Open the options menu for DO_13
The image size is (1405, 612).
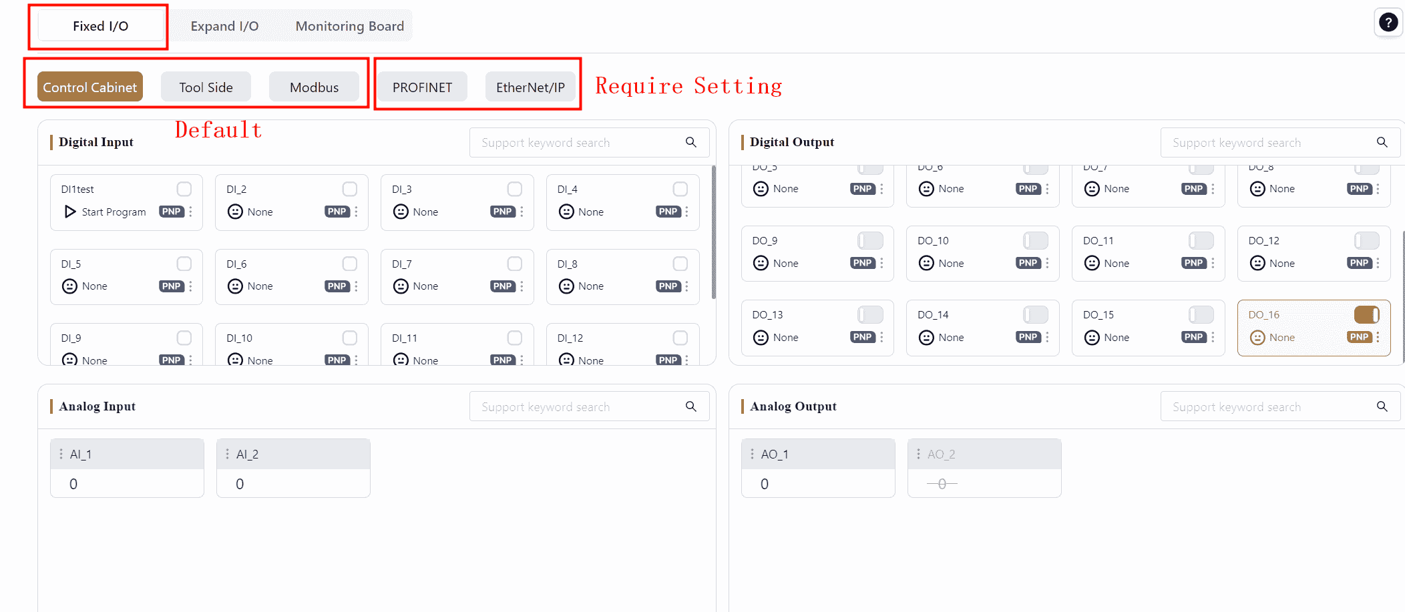point(881,337)
